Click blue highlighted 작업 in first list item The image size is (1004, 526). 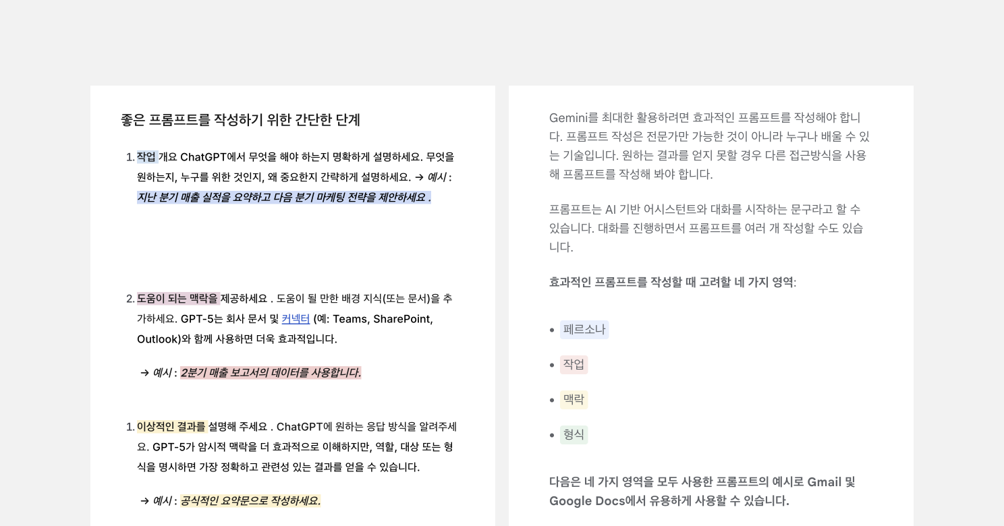point(146,157)
